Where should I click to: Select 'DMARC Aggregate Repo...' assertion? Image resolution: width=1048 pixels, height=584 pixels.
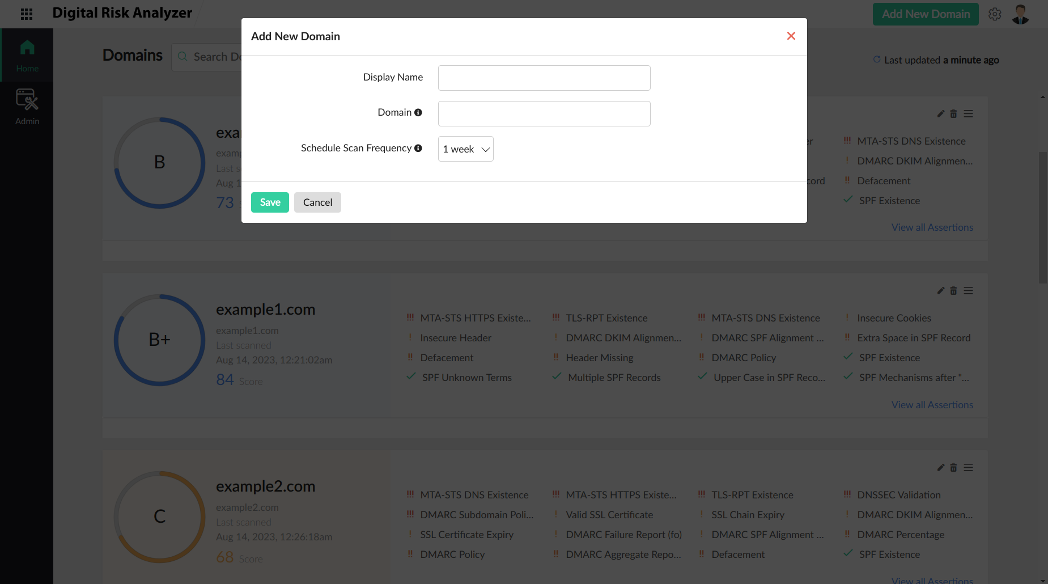[623, 555]
